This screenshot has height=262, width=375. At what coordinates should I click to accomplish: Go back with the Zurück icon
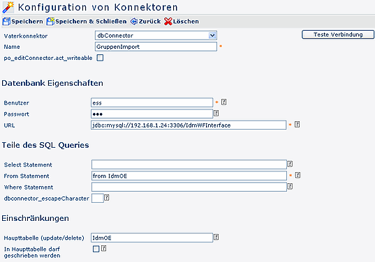[x=134, y=22]
